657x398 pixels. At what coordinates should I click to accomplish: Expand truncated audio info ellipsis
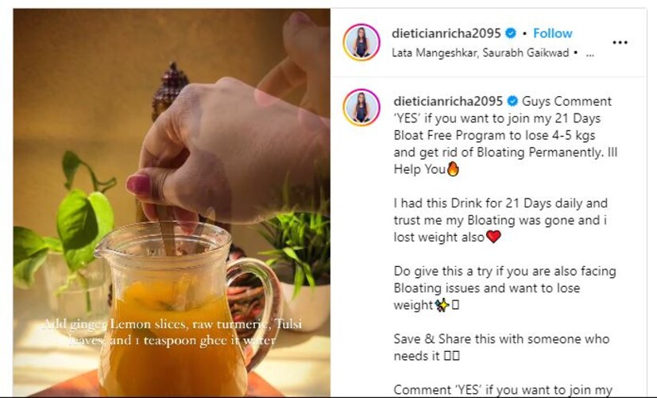click(589, 54)
